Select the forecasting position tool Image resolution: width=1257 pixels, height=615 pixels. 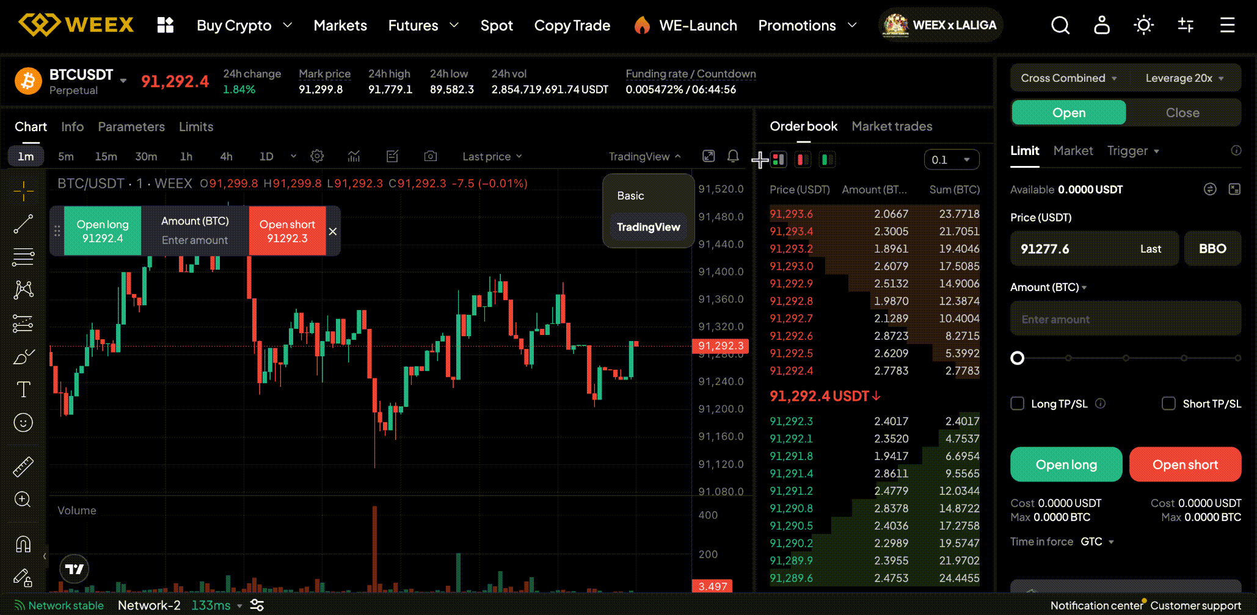coord(23,323)
